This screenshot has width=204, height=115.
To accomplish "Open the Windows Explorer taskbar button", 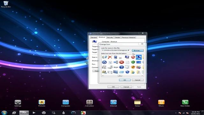I will [x=24, y=113].
